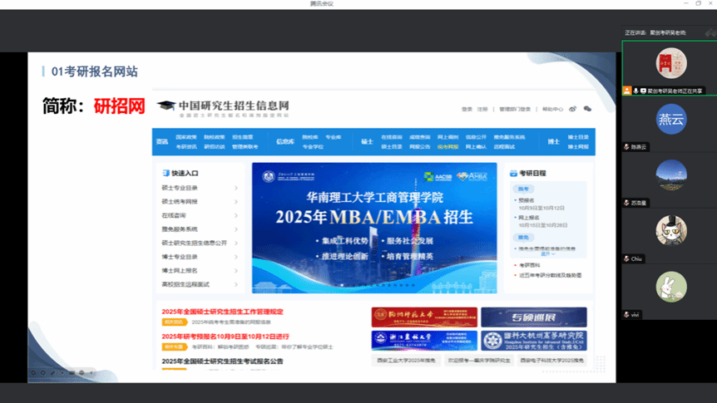Screen dimensions: 717x403
Task: Open the 资讯 navigation tab
Action: point(161,142)
